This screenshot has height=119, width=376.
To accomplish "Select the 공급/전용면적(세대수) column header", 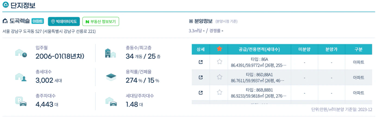I will coord(259,49).
